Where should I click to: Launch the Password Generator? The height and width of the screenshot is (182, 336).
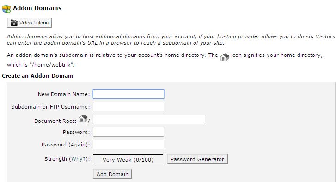point(197,159)
